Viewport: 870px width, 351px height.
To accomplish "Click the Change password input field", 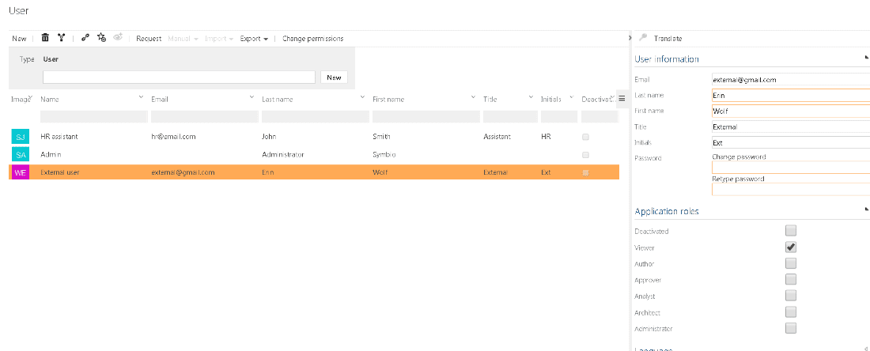I will click(791, 168).
